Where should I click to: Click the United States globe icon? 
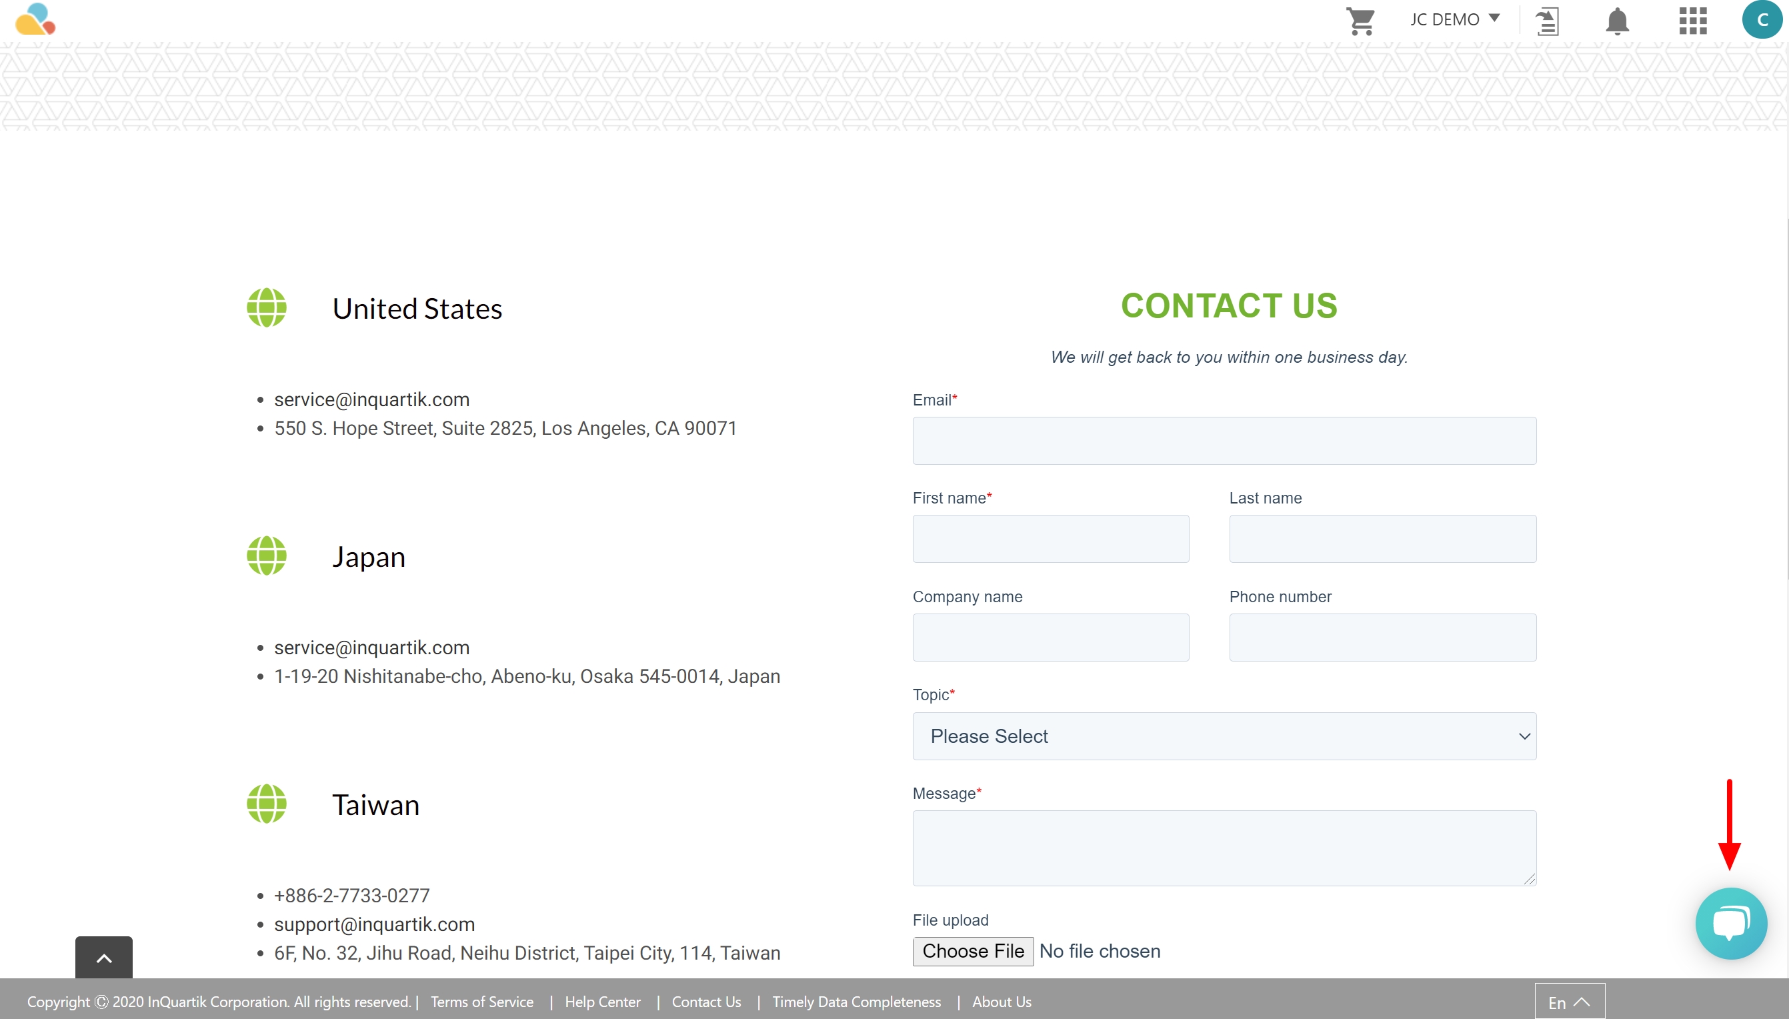[x=267, y=308]
